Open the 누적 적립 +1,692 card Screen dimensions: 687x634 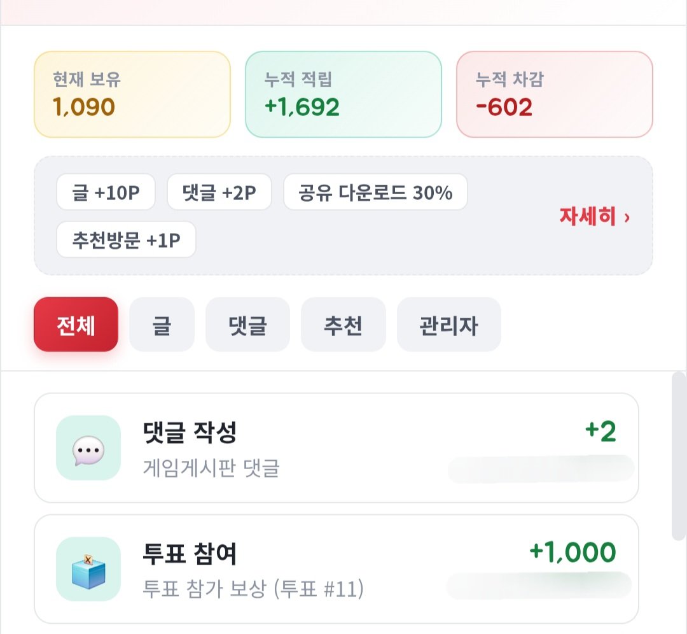coord(343,94)
